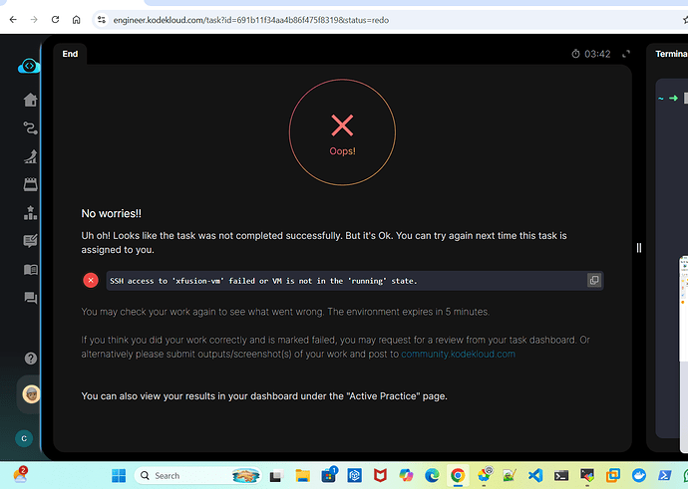688x489 pixels.
Task: Click the 03:42 timer
Action: [591, 54]
